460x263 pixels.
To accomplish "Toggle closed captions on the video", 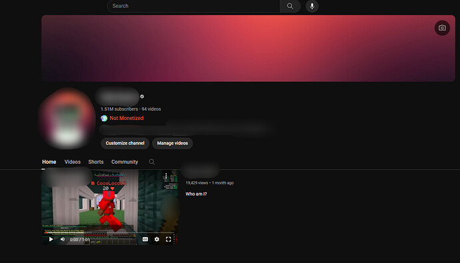I will click(x=145, y=239).
